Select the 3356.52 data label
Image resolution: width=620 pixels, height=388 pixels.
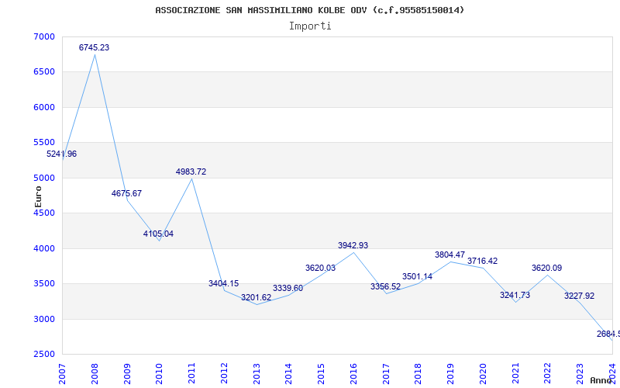tap(385, 286)
